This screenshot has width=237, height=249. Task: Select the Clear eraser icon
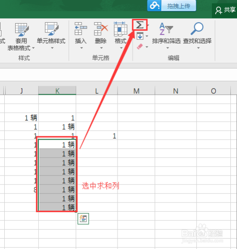[140, 47]
